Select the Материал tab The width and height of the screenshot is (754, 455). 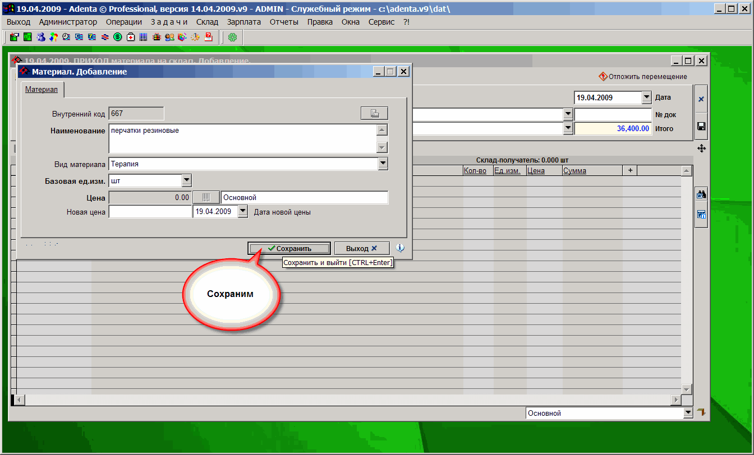point(42,90)
